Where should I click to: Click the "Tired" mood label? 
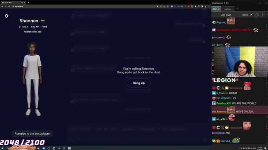click(x=44, y=27)
